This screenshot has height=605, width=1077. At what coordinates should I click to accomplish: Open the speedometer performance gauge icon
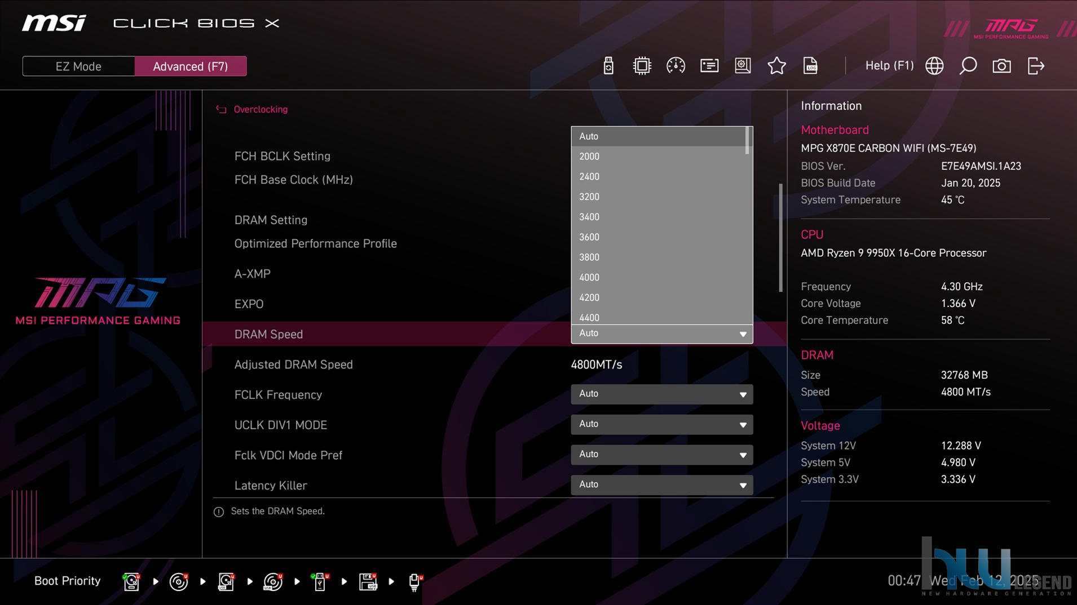click(x=676, y=66)
